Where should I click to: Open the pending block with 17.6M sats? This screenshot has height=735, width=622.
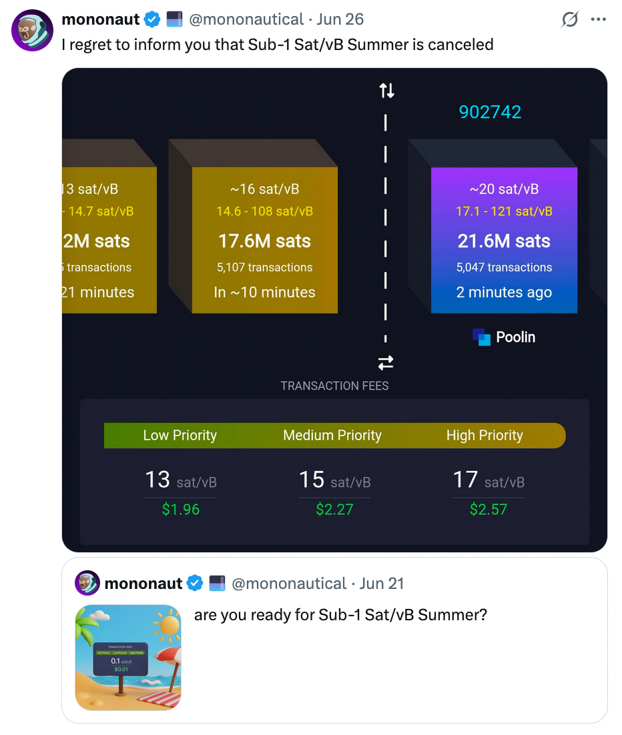coord(264,240)
